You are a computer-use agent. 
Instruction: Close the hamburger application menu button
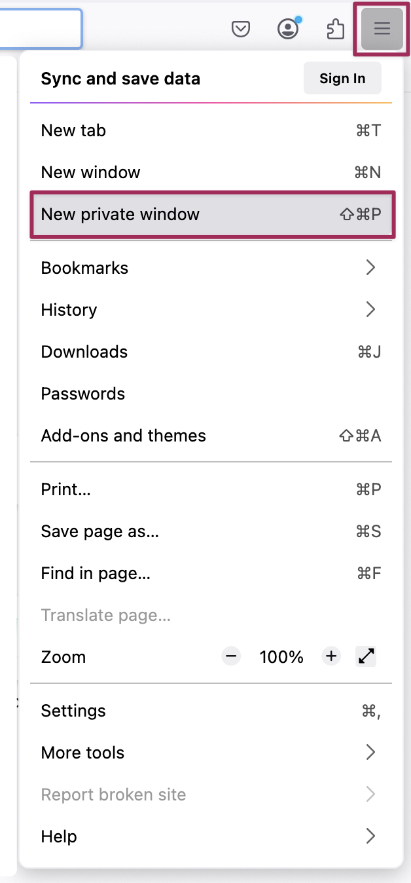click(x=382, y=29)
